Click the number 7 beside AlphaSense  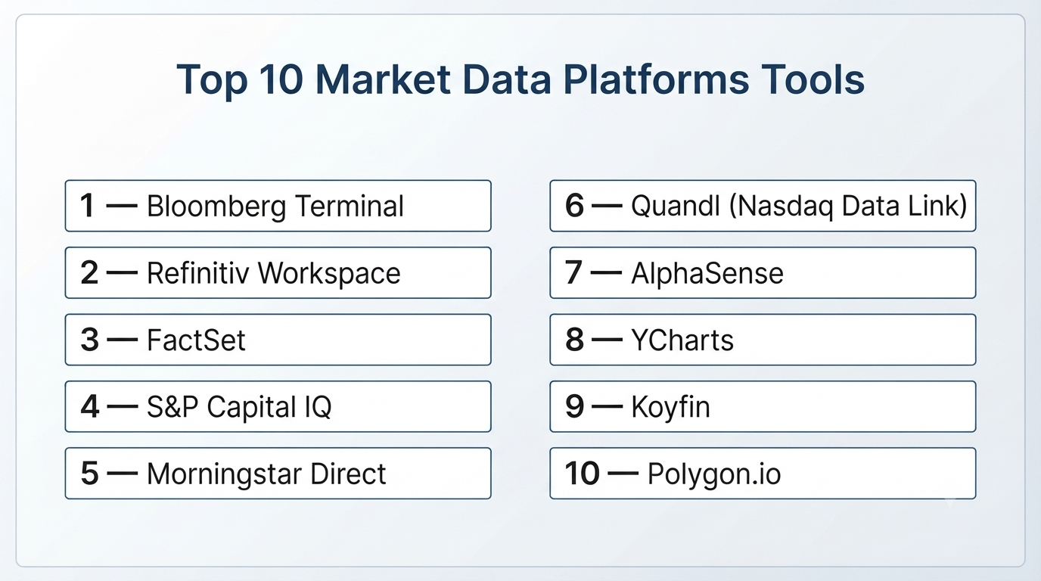(x=573, y=272)
